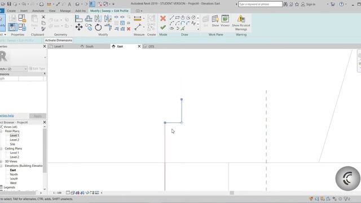
Task: Select the Pick Lines draw tool
Action: (183, 29)
